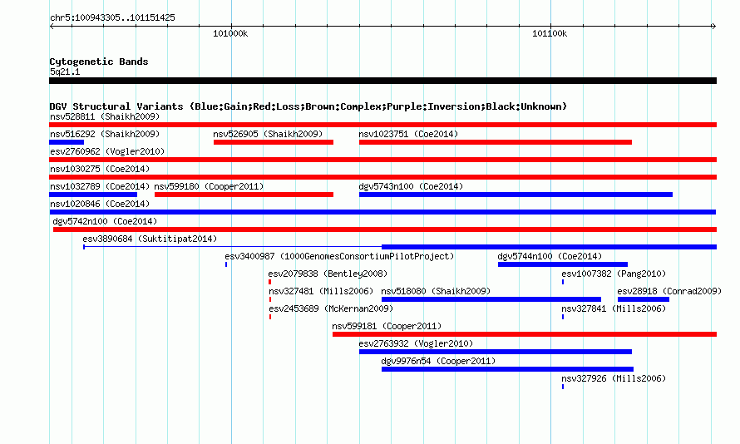Click the 101100k ruler tick label
The width and height of the screenshot is (740, 444).
[x=550, y=33]
